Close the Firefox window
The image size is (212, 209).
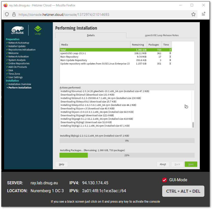(x=203, y=5)
